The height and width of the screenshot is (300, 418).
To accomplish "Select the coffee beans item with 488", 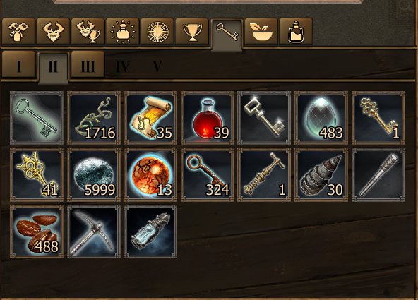I will [37, 232].
